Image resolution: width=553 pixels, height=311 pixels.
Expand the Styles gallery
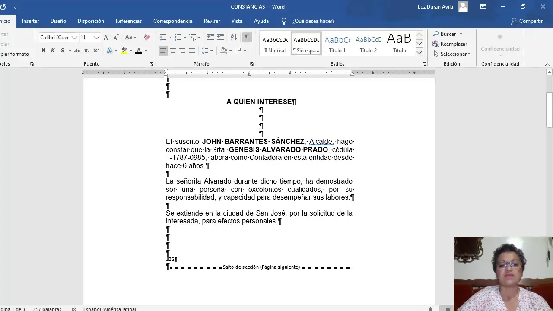click(x=419, y=52)
